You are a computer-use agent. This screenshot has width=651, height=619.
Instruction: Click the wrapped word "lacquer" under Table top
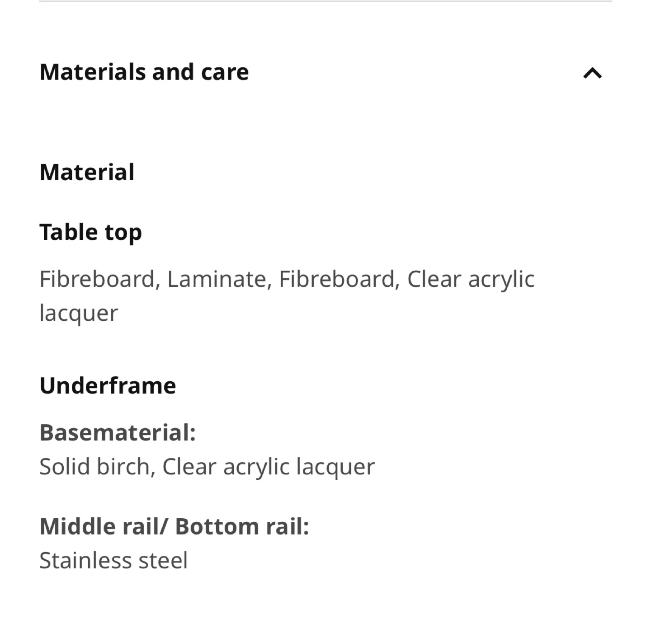79,313
